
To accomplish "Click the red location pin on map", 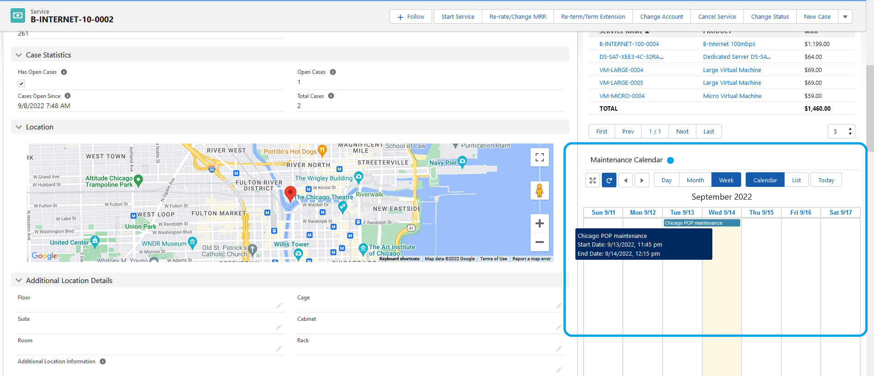I will [290, 193].
